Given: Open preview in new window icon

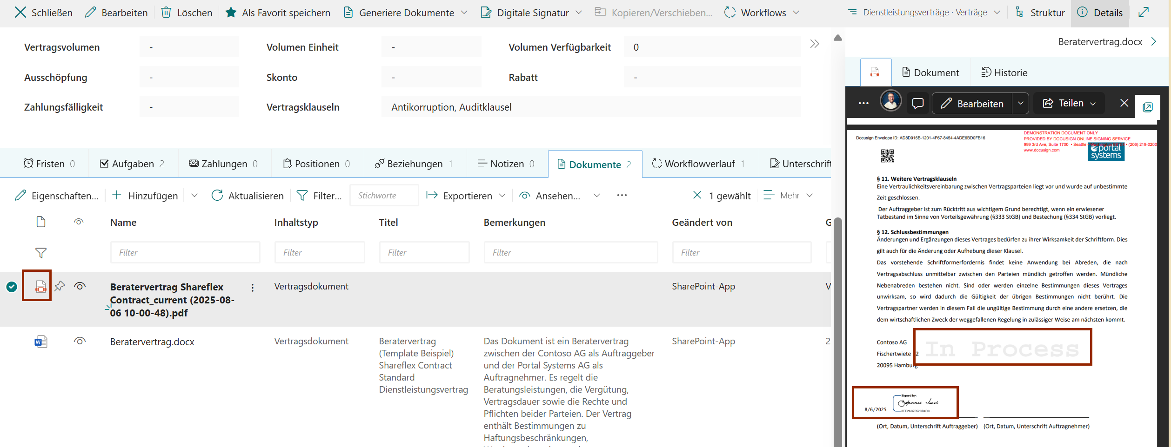Looking at the screenshot, I should (x=1147, y=107).
